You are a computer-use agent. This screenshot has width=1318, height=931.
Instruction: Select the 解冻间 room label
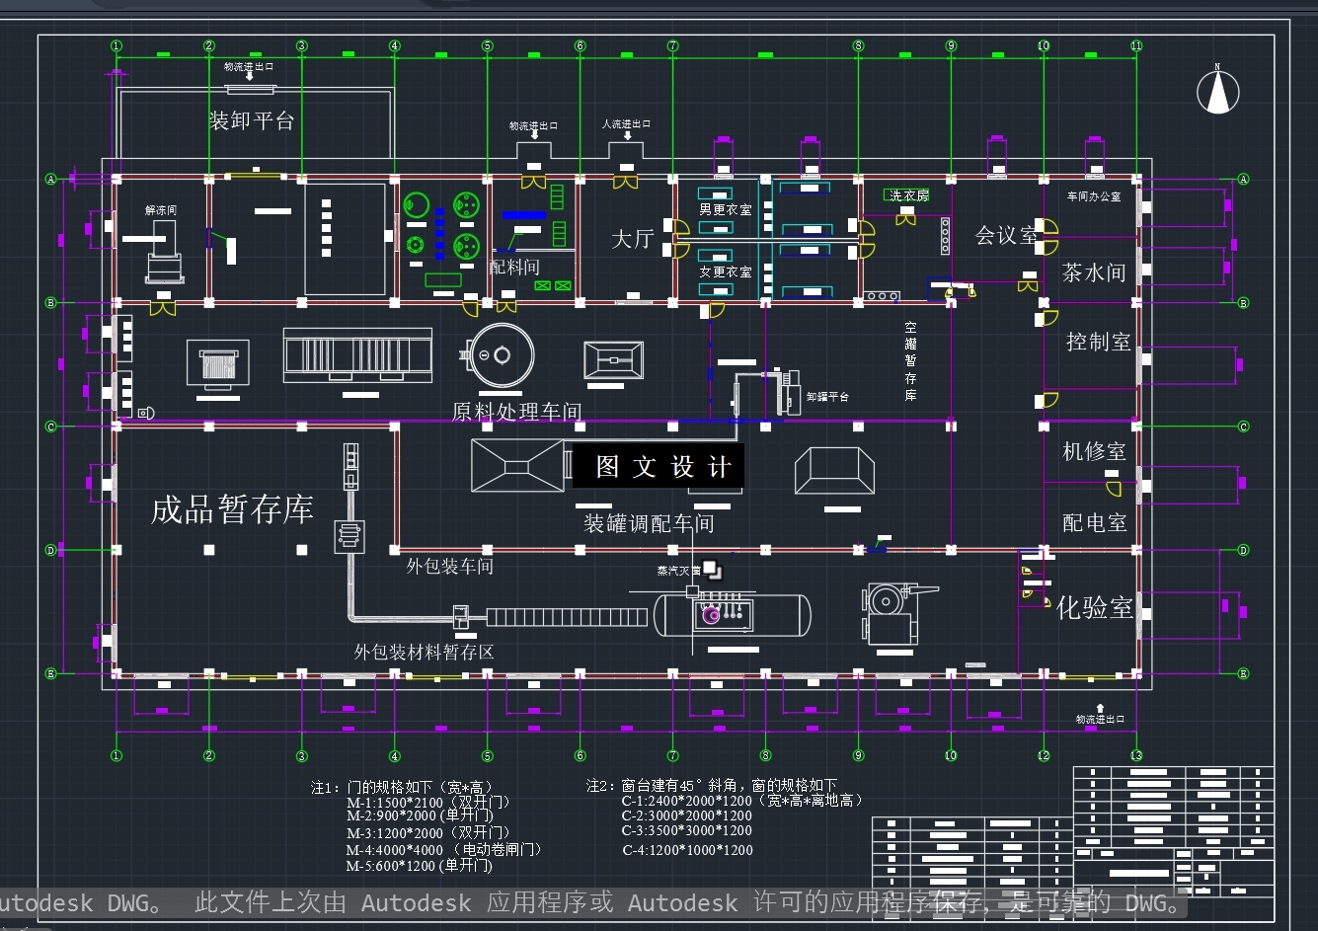[x=161, y=210]
